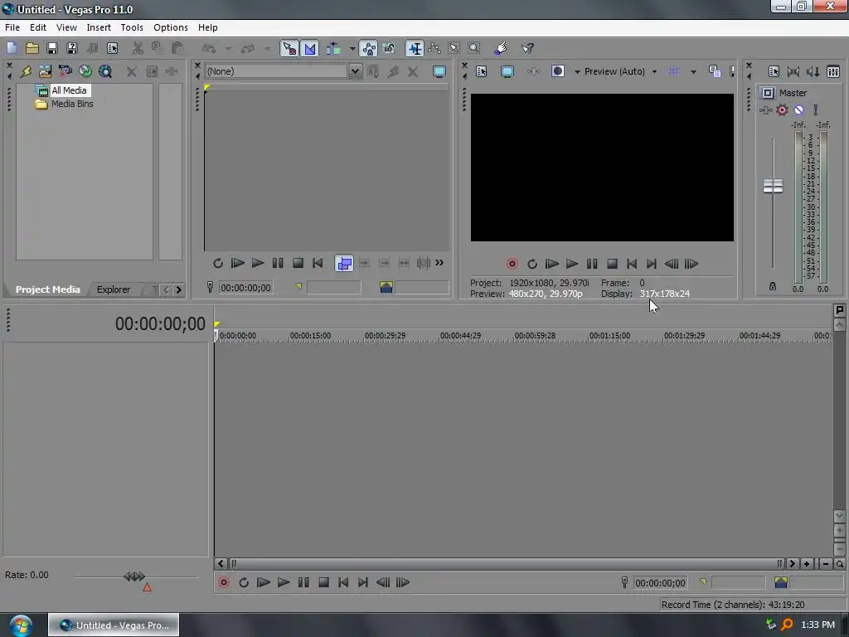The width and height of the screenshot is (849, 637).
Task: Create a new project with the New icon
Action: [x=12, y=48]
